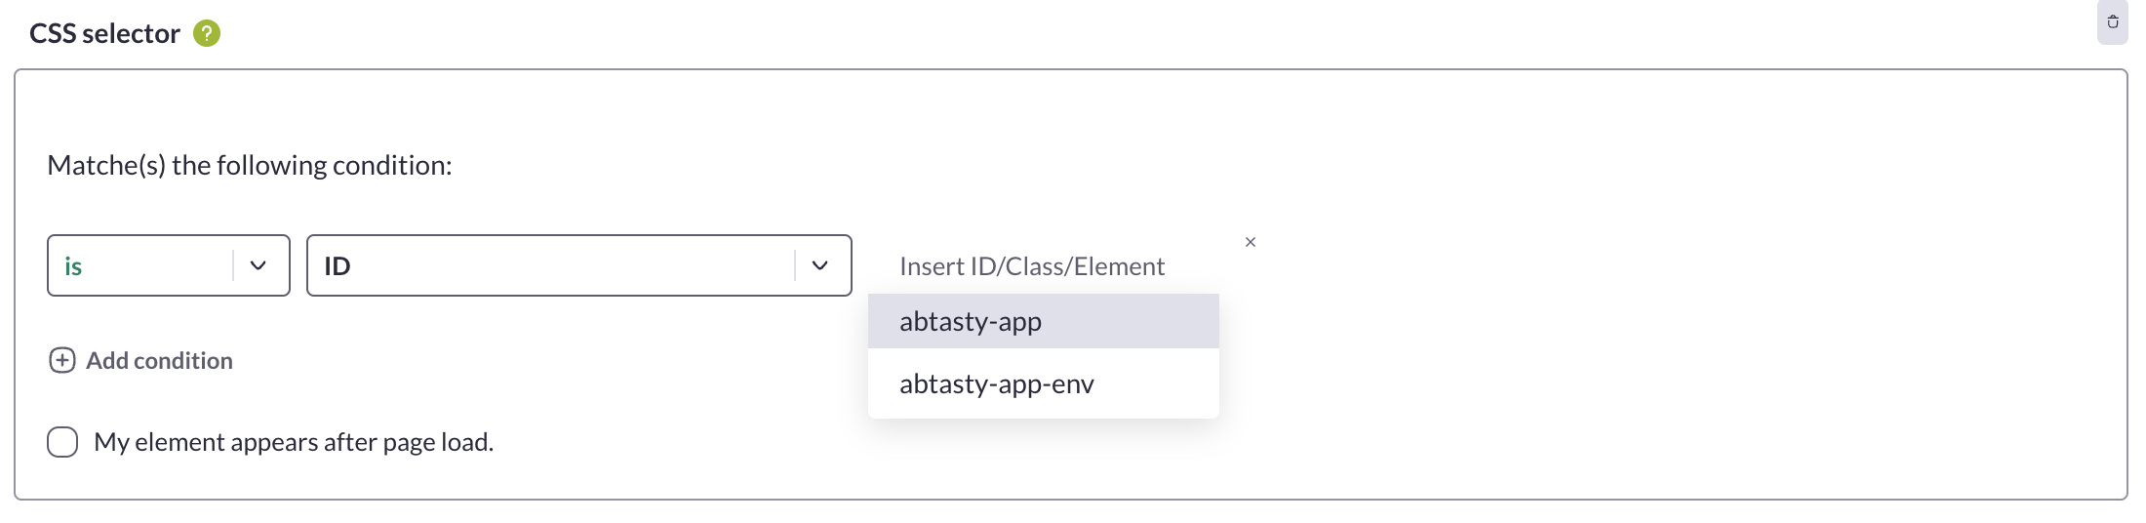Image resolution: width=2146 pixels, height=523 pixels.
Task: Remove the condition using the small x
Action: (x=1251, y=242)
